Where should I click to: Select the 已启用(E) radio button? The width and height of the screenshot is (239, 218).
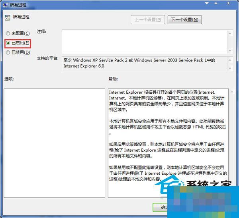[x=8, y=43]
